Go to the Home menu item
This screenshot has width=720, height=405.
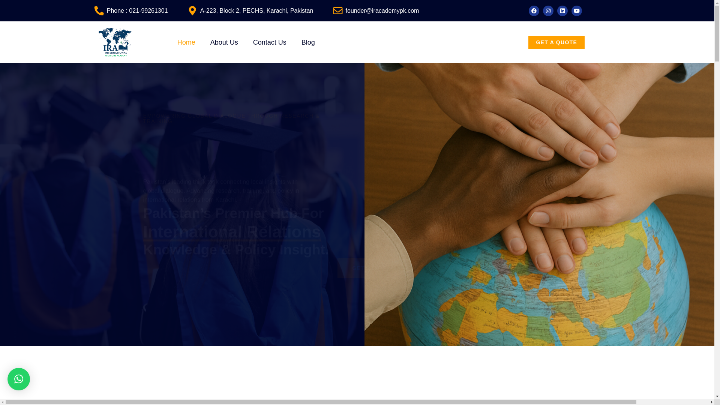tap(186, 42)
